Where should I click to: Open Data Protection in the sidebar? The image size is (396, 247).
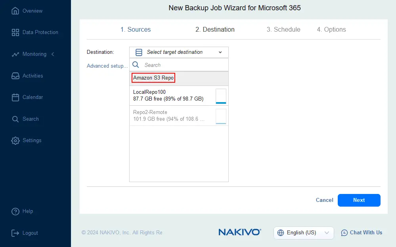click(40, 32)
